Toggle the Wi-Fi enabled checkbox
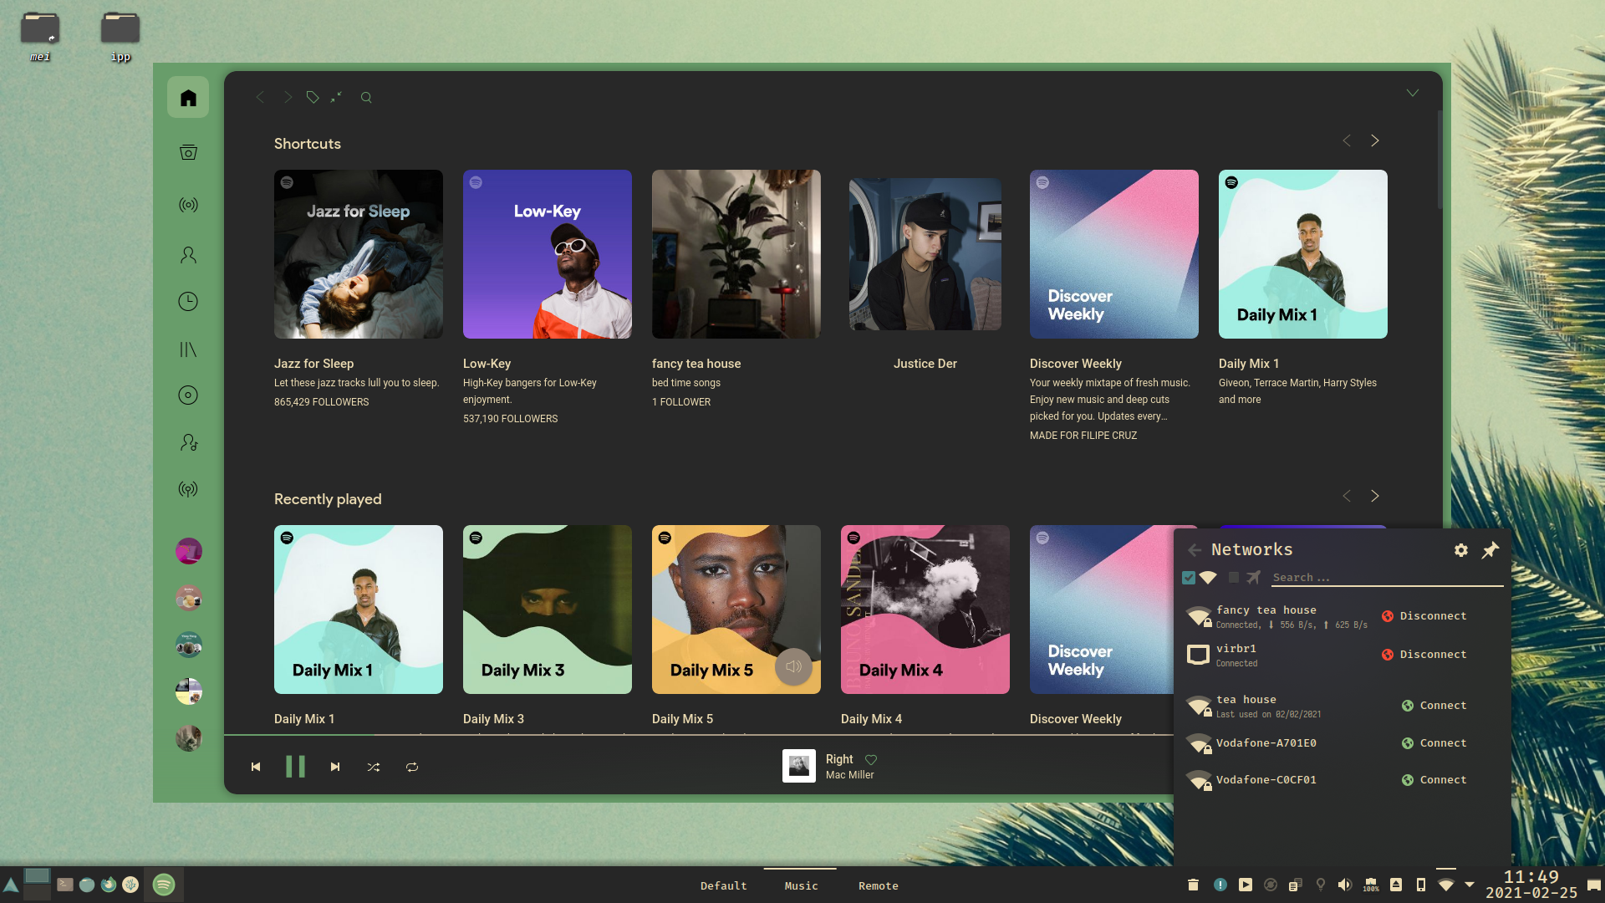This screenshot has width=1605, height=903. [1189, 578]
